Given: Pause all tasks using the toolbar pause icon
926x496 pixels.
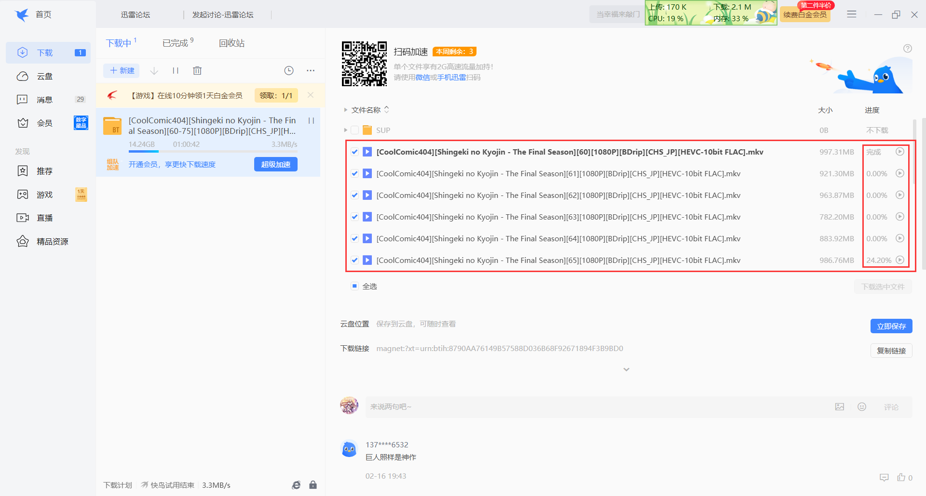Looking at the screenshot, I should pos(176,71).
